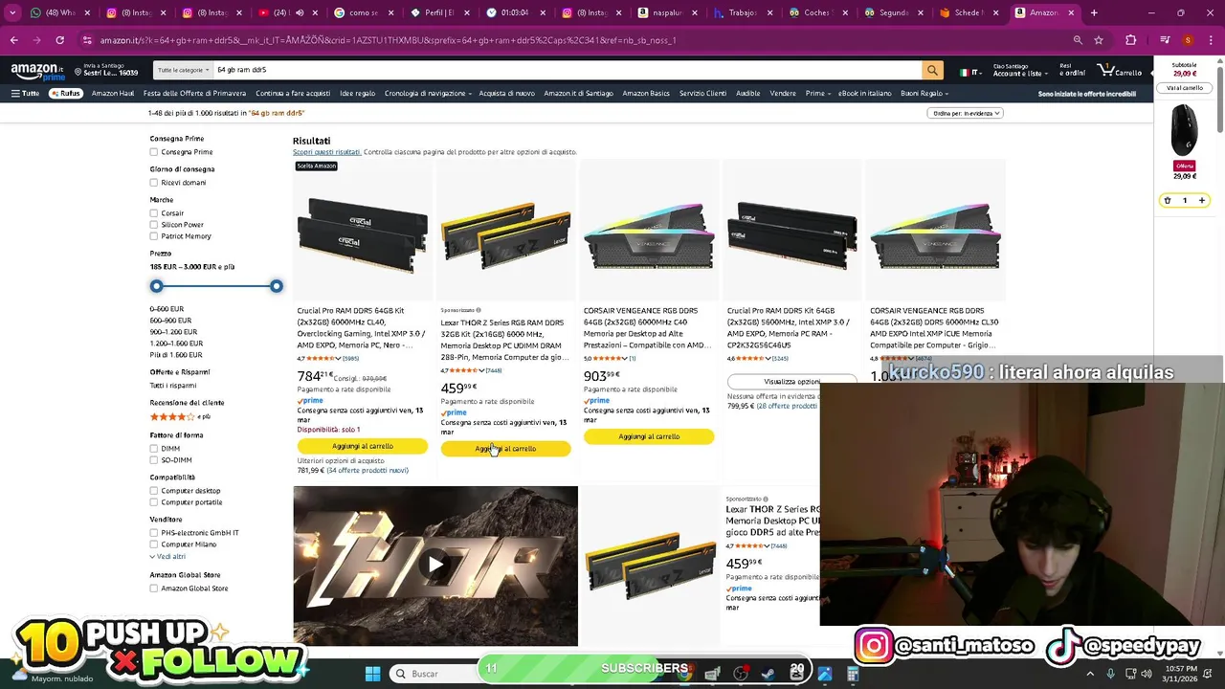The height and width of the screenshot is (689, 1225).
Task: Check the Corsair brand filter
Action: [x=153, y=213]
